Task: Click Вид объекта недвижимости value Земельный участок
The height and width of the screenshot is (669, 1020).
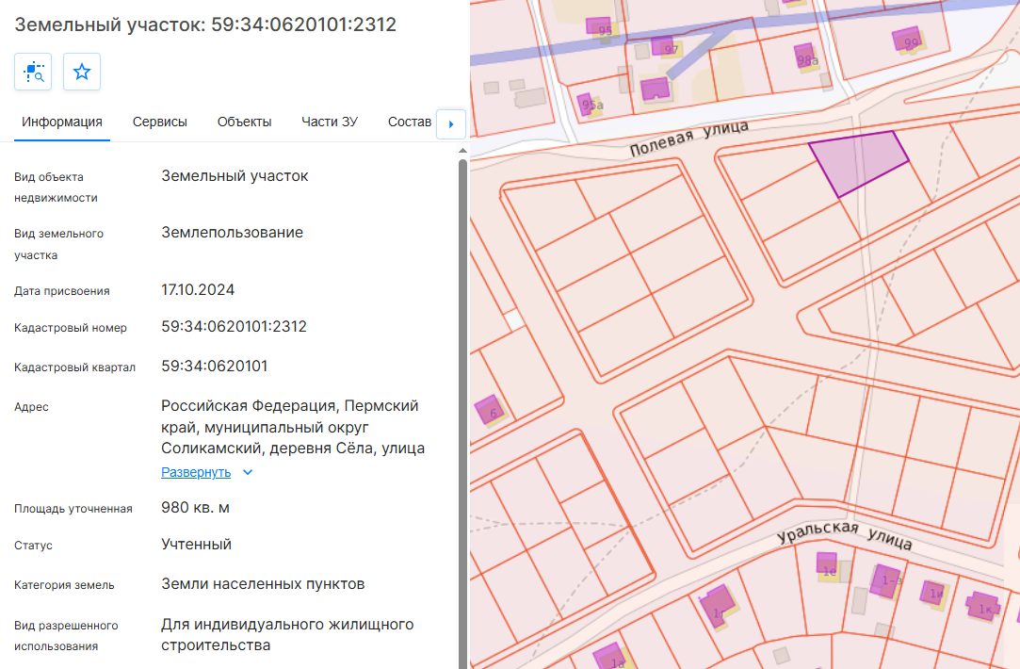Action: pyautogui.click(x=235, y=176)
